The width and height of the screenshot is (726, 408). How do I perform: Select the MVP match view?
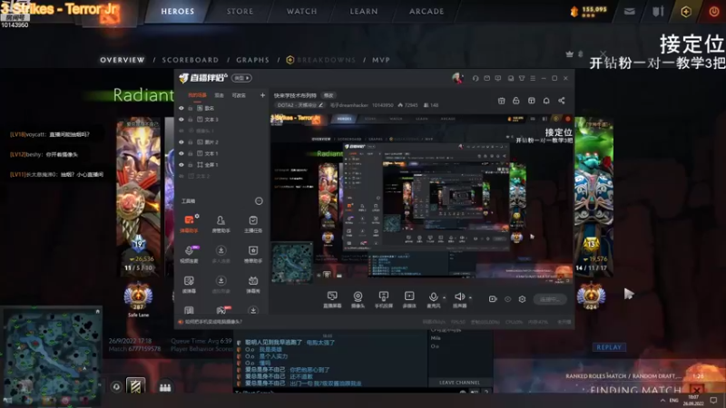pyautogui.click(x=381, y=60)
